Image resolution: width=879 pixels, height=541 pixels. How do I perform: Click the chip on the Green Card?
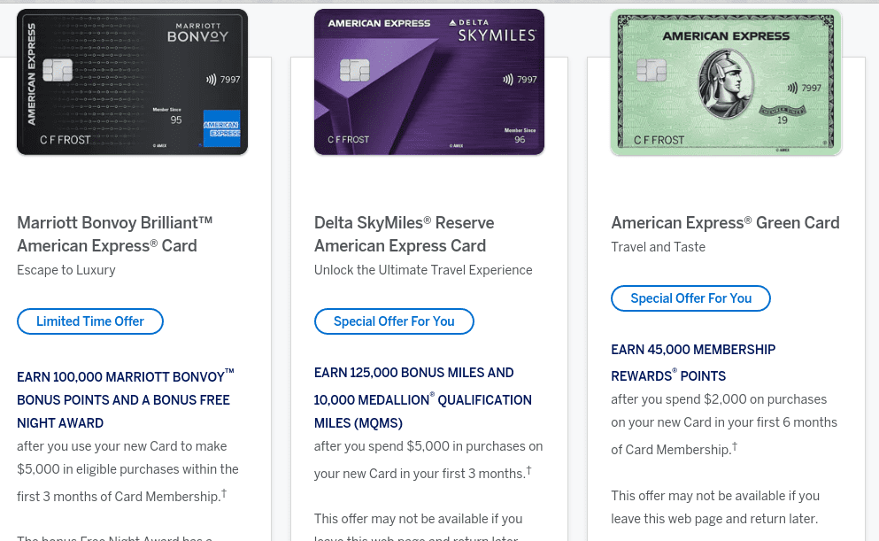coord(651,71)
